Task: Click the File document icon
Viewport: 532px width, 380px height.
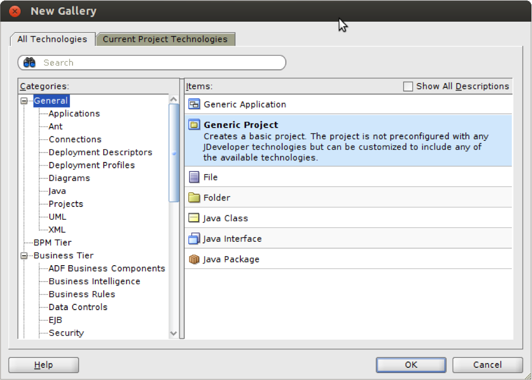Action: (x=194, y=177)
